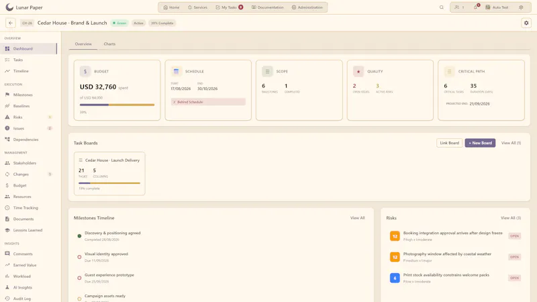The image size is (537, 302).
Task: Click the budget spent progress bar
Action: pos(117,105)
